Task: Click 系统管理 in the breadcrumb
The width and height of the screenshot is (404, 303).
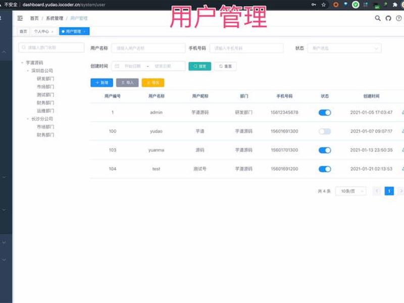Action: (x=55, y=18)
